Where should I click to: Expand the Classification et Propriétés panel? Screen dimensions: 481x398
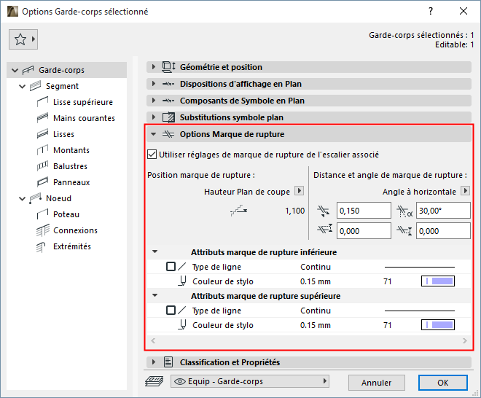[154, 362]
